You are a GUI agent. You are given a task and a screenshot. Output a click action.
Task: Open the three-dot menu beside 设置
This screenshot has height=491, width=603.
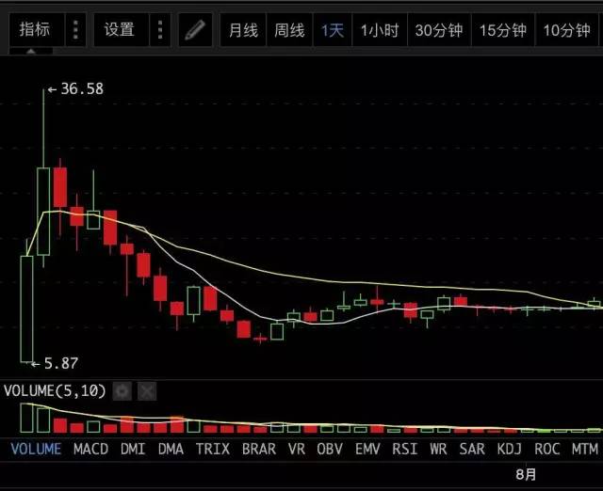tap(160, 30)
